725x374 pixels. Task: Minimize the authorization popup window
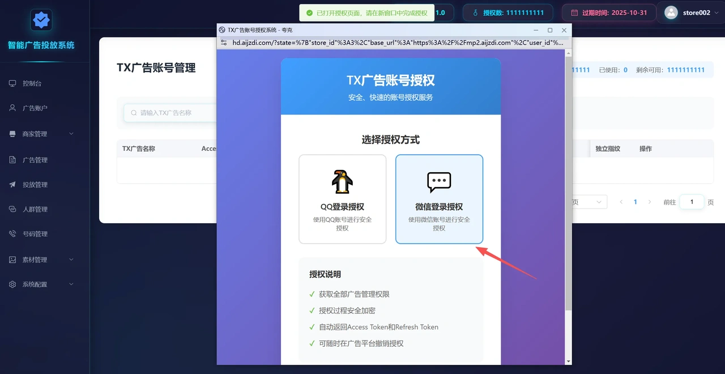pyautogui.click(x=536, y=30)
